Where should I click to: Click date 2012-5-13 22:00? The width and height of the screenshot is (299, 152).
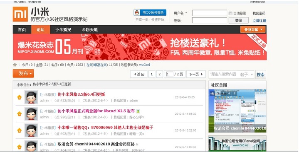pos(185,130)
